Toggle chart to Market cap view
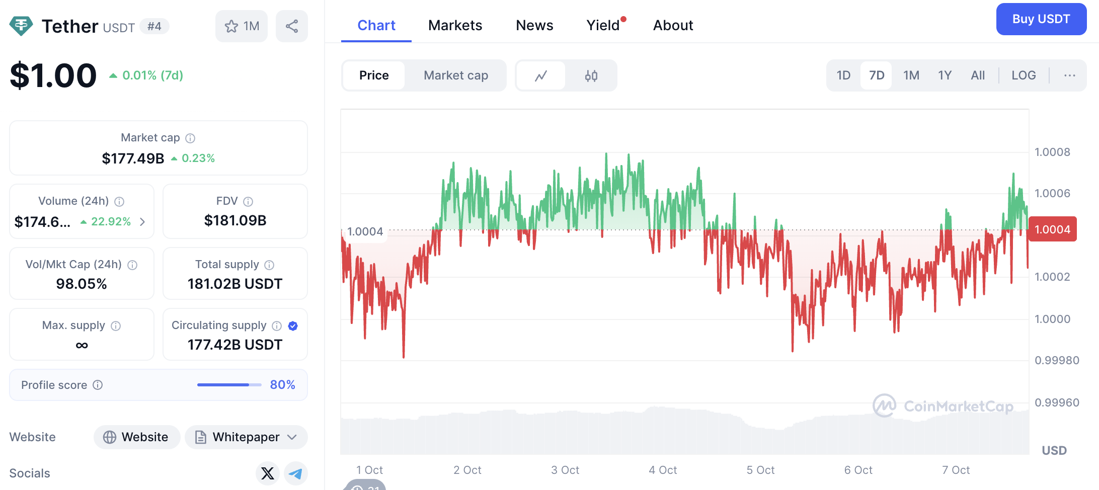 click(456, 75)
